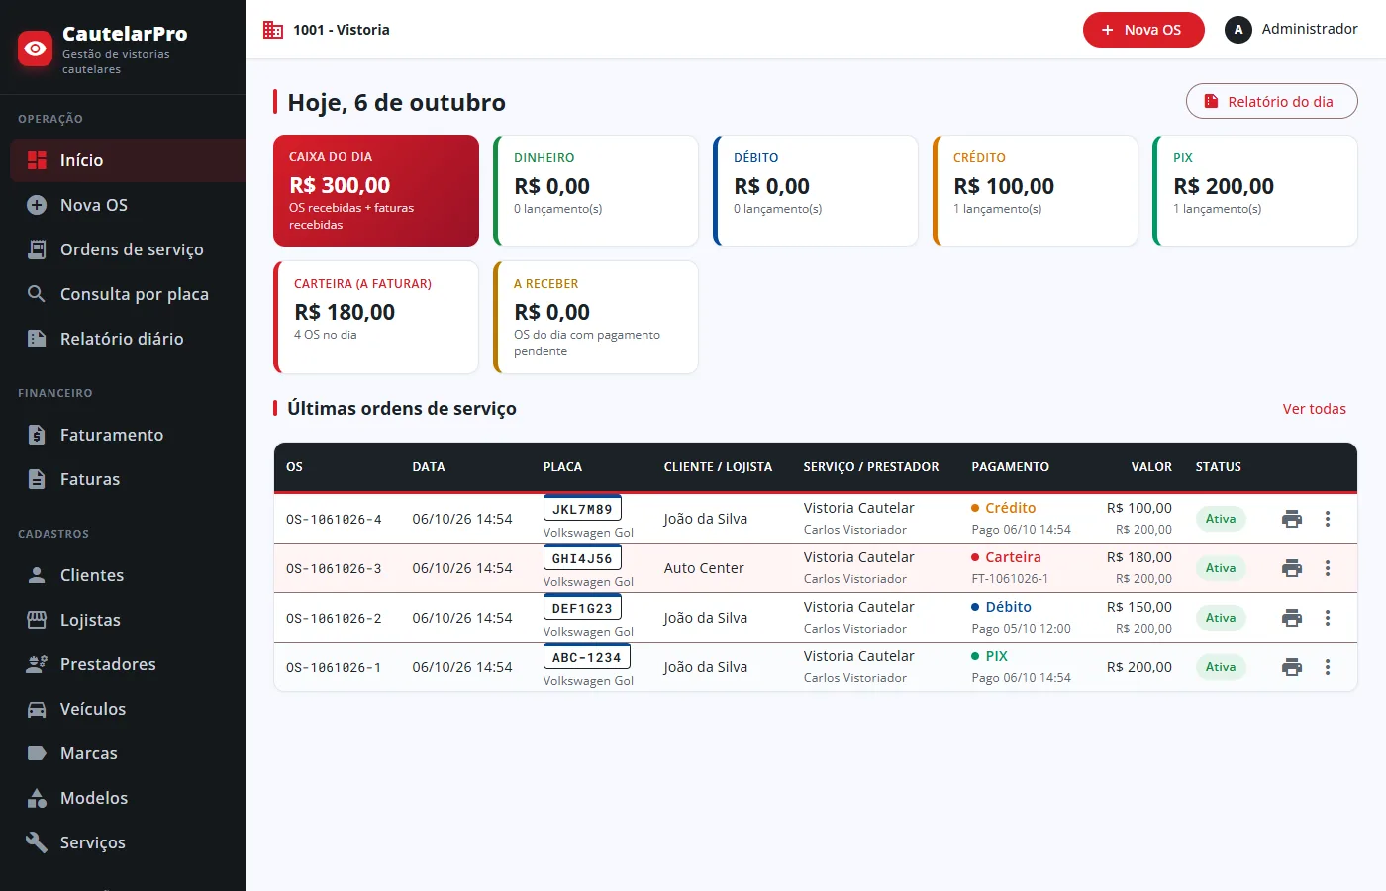The image size is (1386, 891).
Task: Click the Ver todas link
Action: [x=1315, y=409]
